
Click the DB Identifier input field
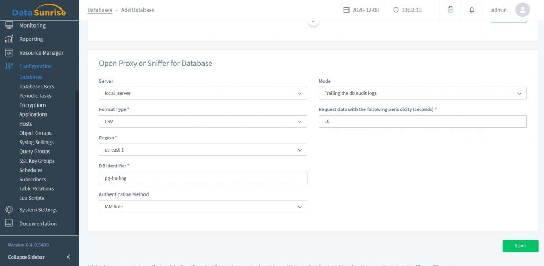[x=202, y=178]
